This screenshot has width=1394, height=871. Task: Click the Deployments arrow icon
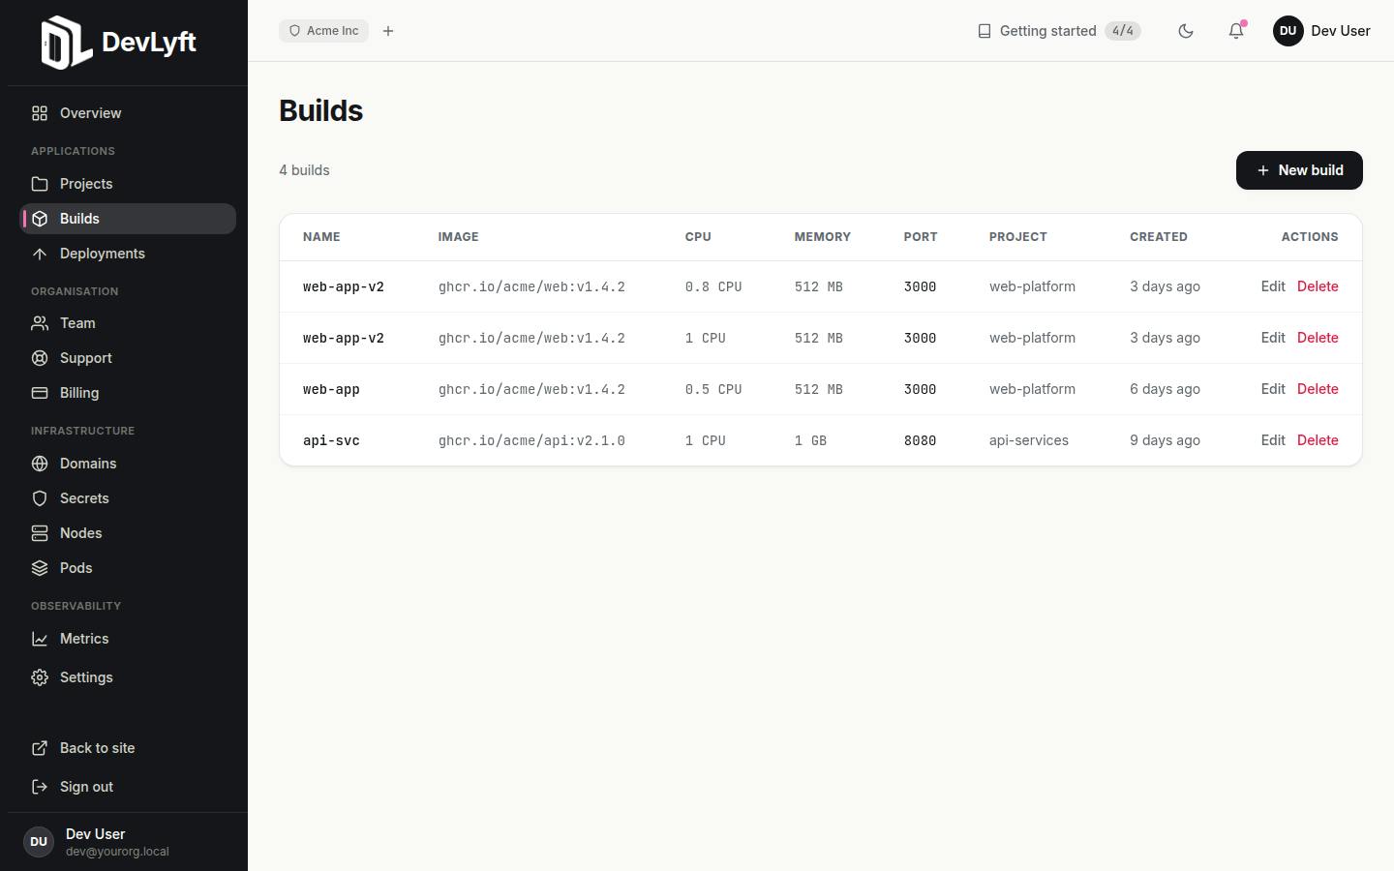[x=40, y=254]
